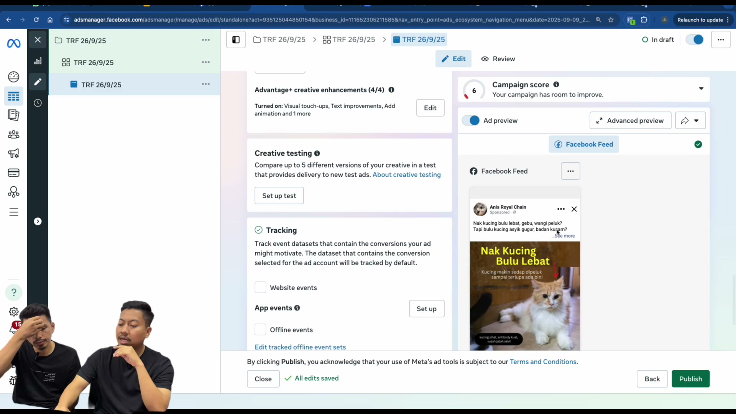Select TRF 26/9/25 ad set breadcrumb
The height and width of the screenshot is (414, 736).
[x=349, y=39]
